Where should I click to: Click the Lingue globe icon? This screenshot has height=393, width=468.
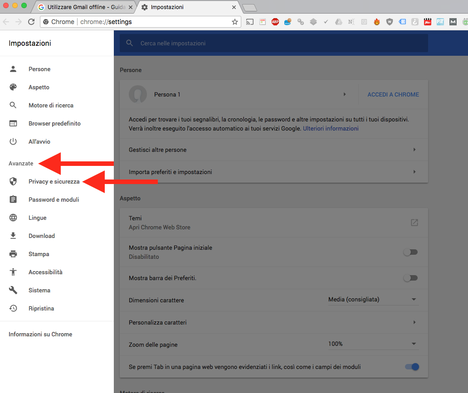point(13,218)
